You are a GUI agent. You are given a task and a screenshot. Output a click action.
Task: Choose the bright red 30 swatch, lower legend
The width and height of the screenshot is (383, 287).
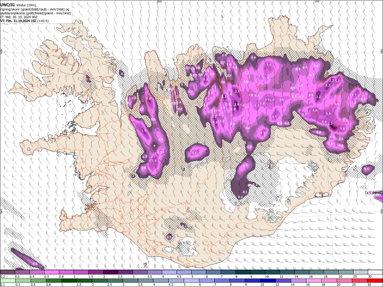375,280
